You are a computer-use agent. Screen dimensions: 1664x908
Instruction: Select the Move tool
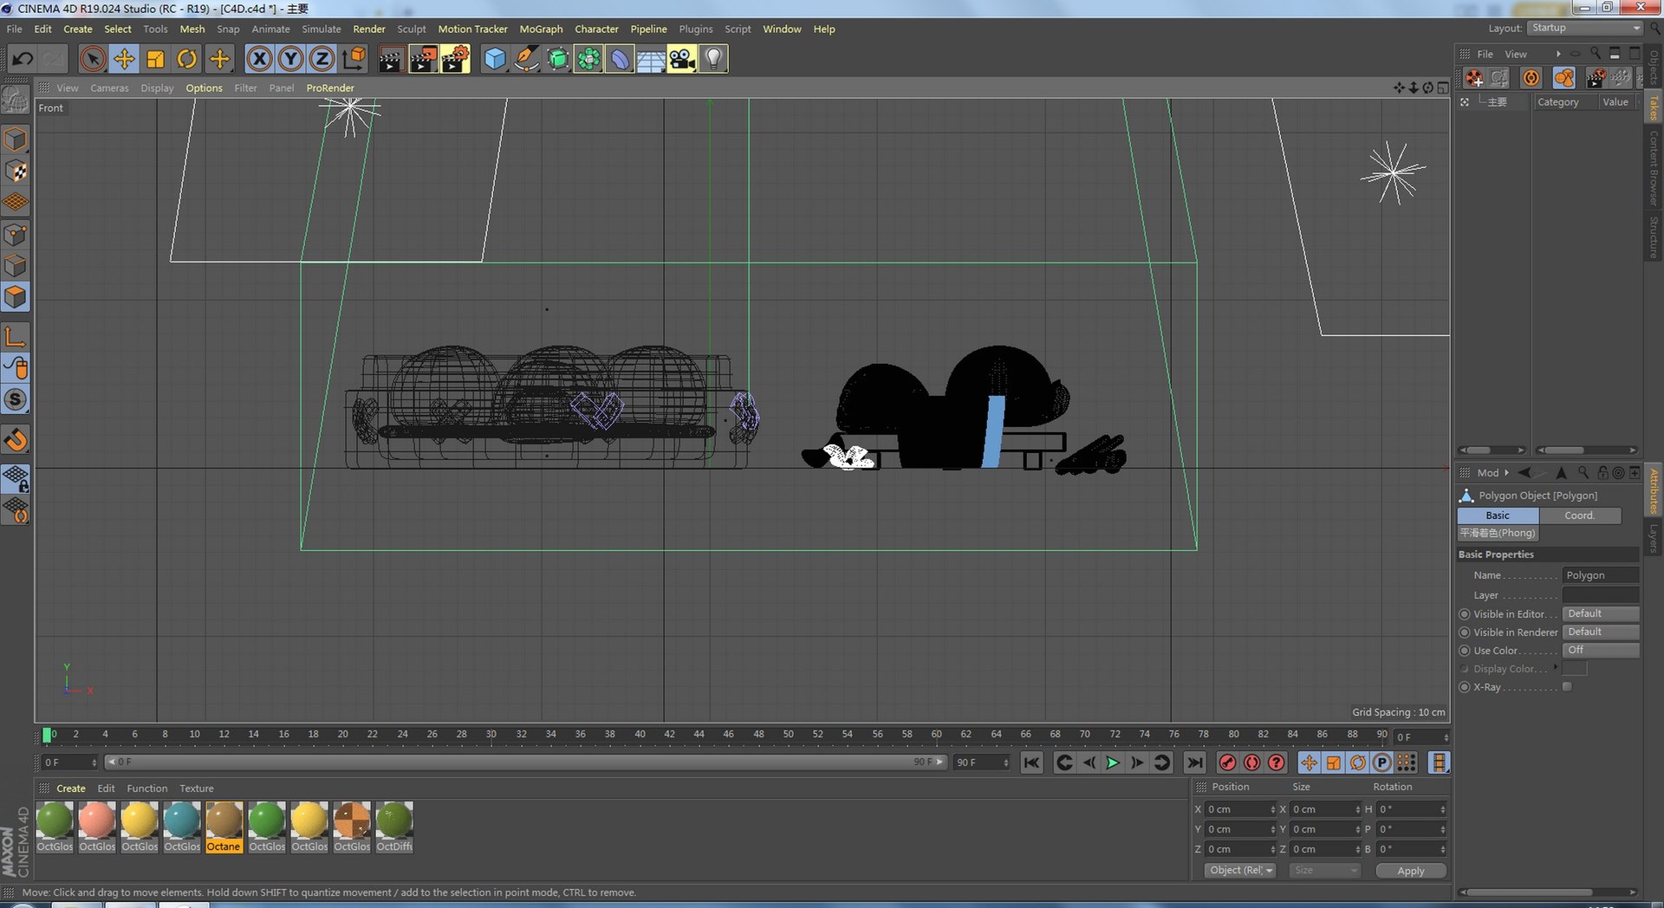pos(124,59)
